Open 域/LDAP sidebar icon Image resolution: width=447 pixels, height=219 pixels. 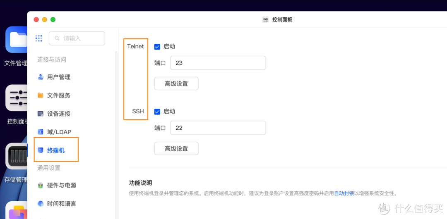click(41, 132)
